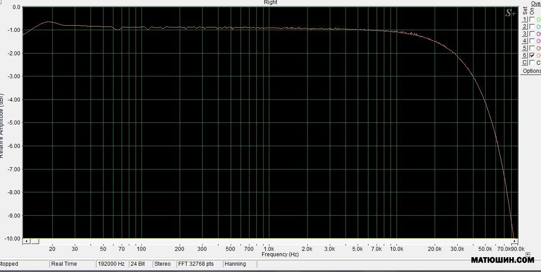Enable overlay 4 checkbox
The width and height of the screenshot is (541, 272).
point(532,41)
